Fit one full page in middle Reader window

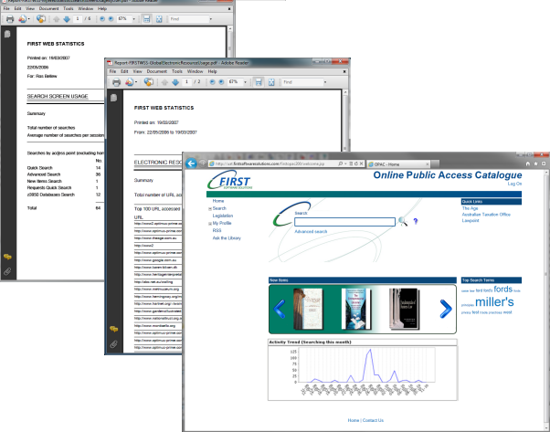[271, 82]
